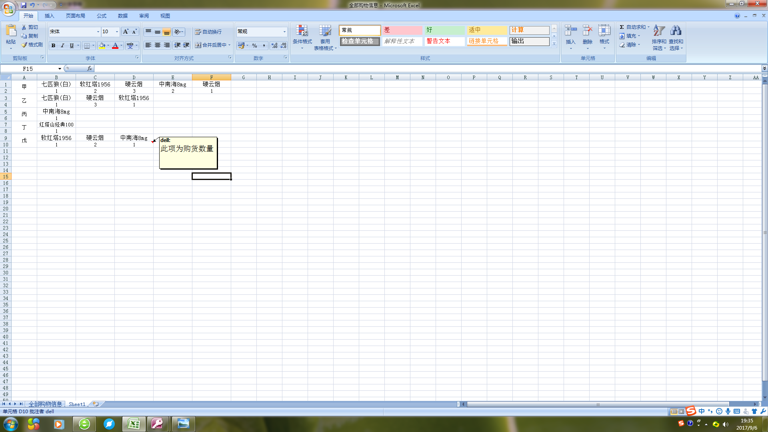Click the Windows Start button
The image size is (768, 432).
pos(11,424)
